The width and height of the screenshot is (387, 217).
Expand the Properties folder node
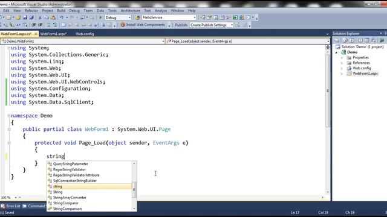click(342, 58)
